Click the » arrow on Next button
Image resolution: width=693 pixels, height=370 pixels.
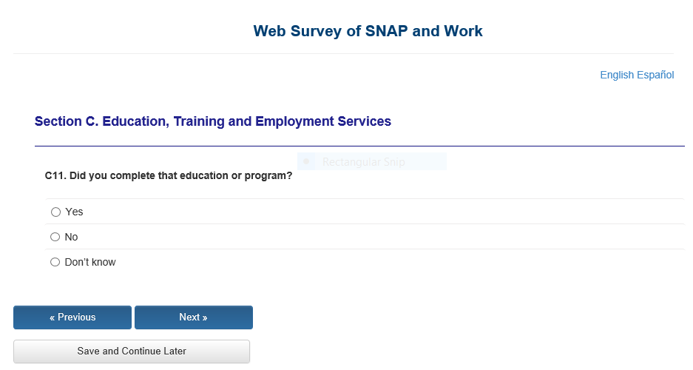tap(204, 317)
